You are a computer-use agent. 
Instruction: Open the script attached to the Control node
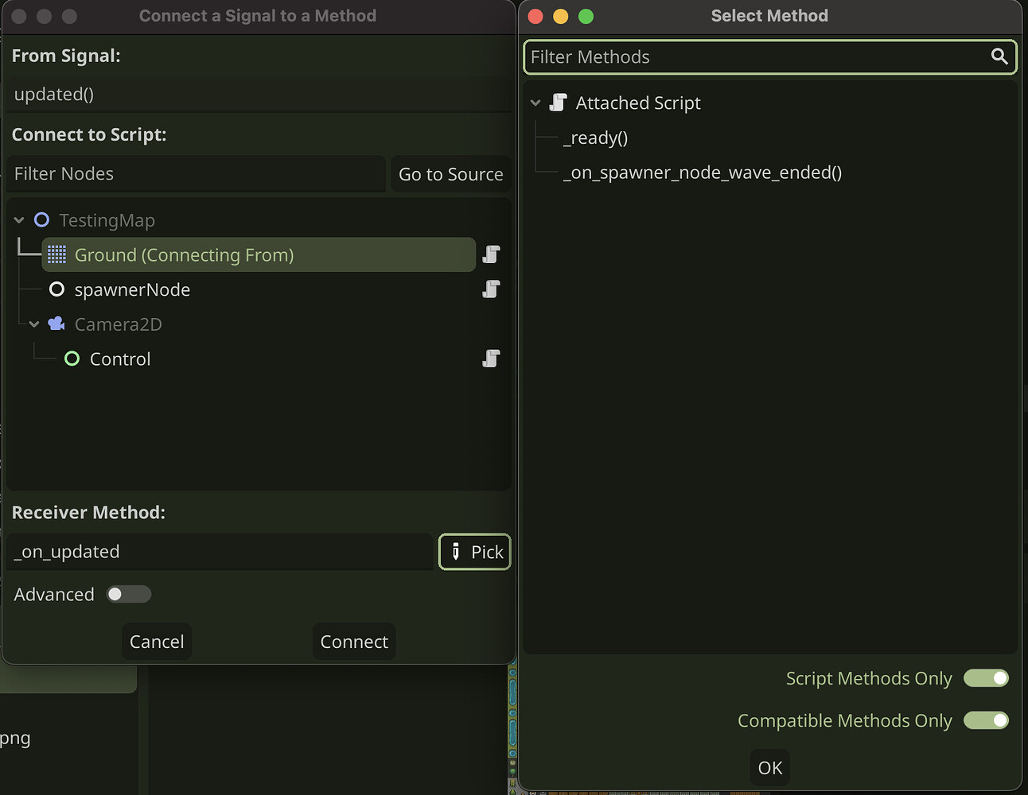pyautogui.click(x=491, y=359)
